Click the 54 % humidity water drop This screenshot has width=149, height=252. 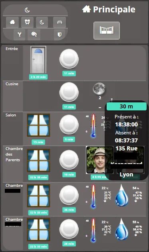click(x=122, y=195)
